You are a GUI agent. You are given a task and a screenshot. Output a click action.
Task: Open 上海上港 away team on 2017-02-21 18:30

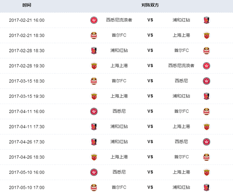(181, 35)
